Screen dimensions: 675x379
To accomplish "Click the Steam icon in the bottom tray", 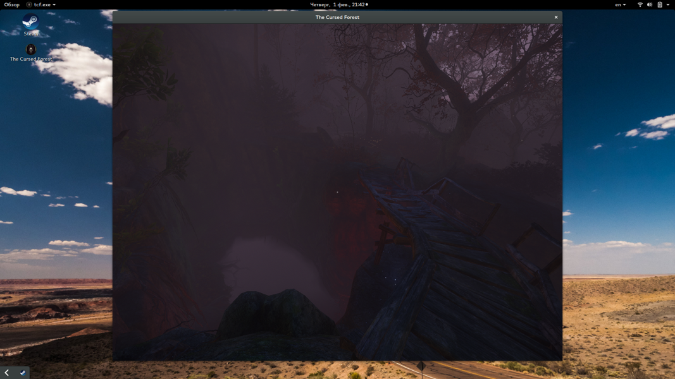I will click(22, 373).
